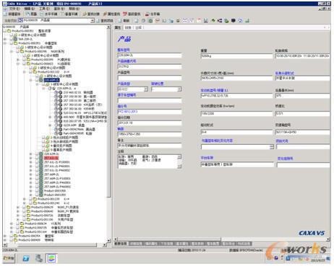Click the folder icon of ProductG 整车资源
Image resolution: width=334 pixels, height=266 pixels.
[9, 31]
